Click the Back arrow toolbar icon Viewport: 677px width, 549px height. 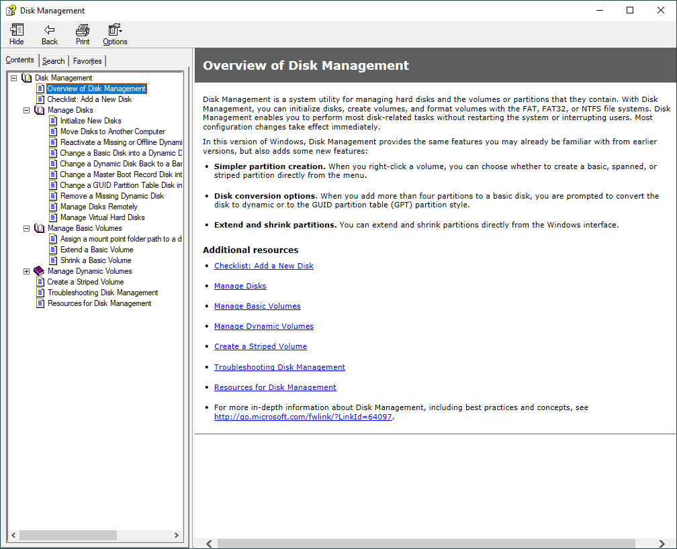50,30
